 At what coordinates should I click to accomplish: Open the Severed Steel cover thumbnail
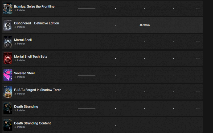coord(8,75)
